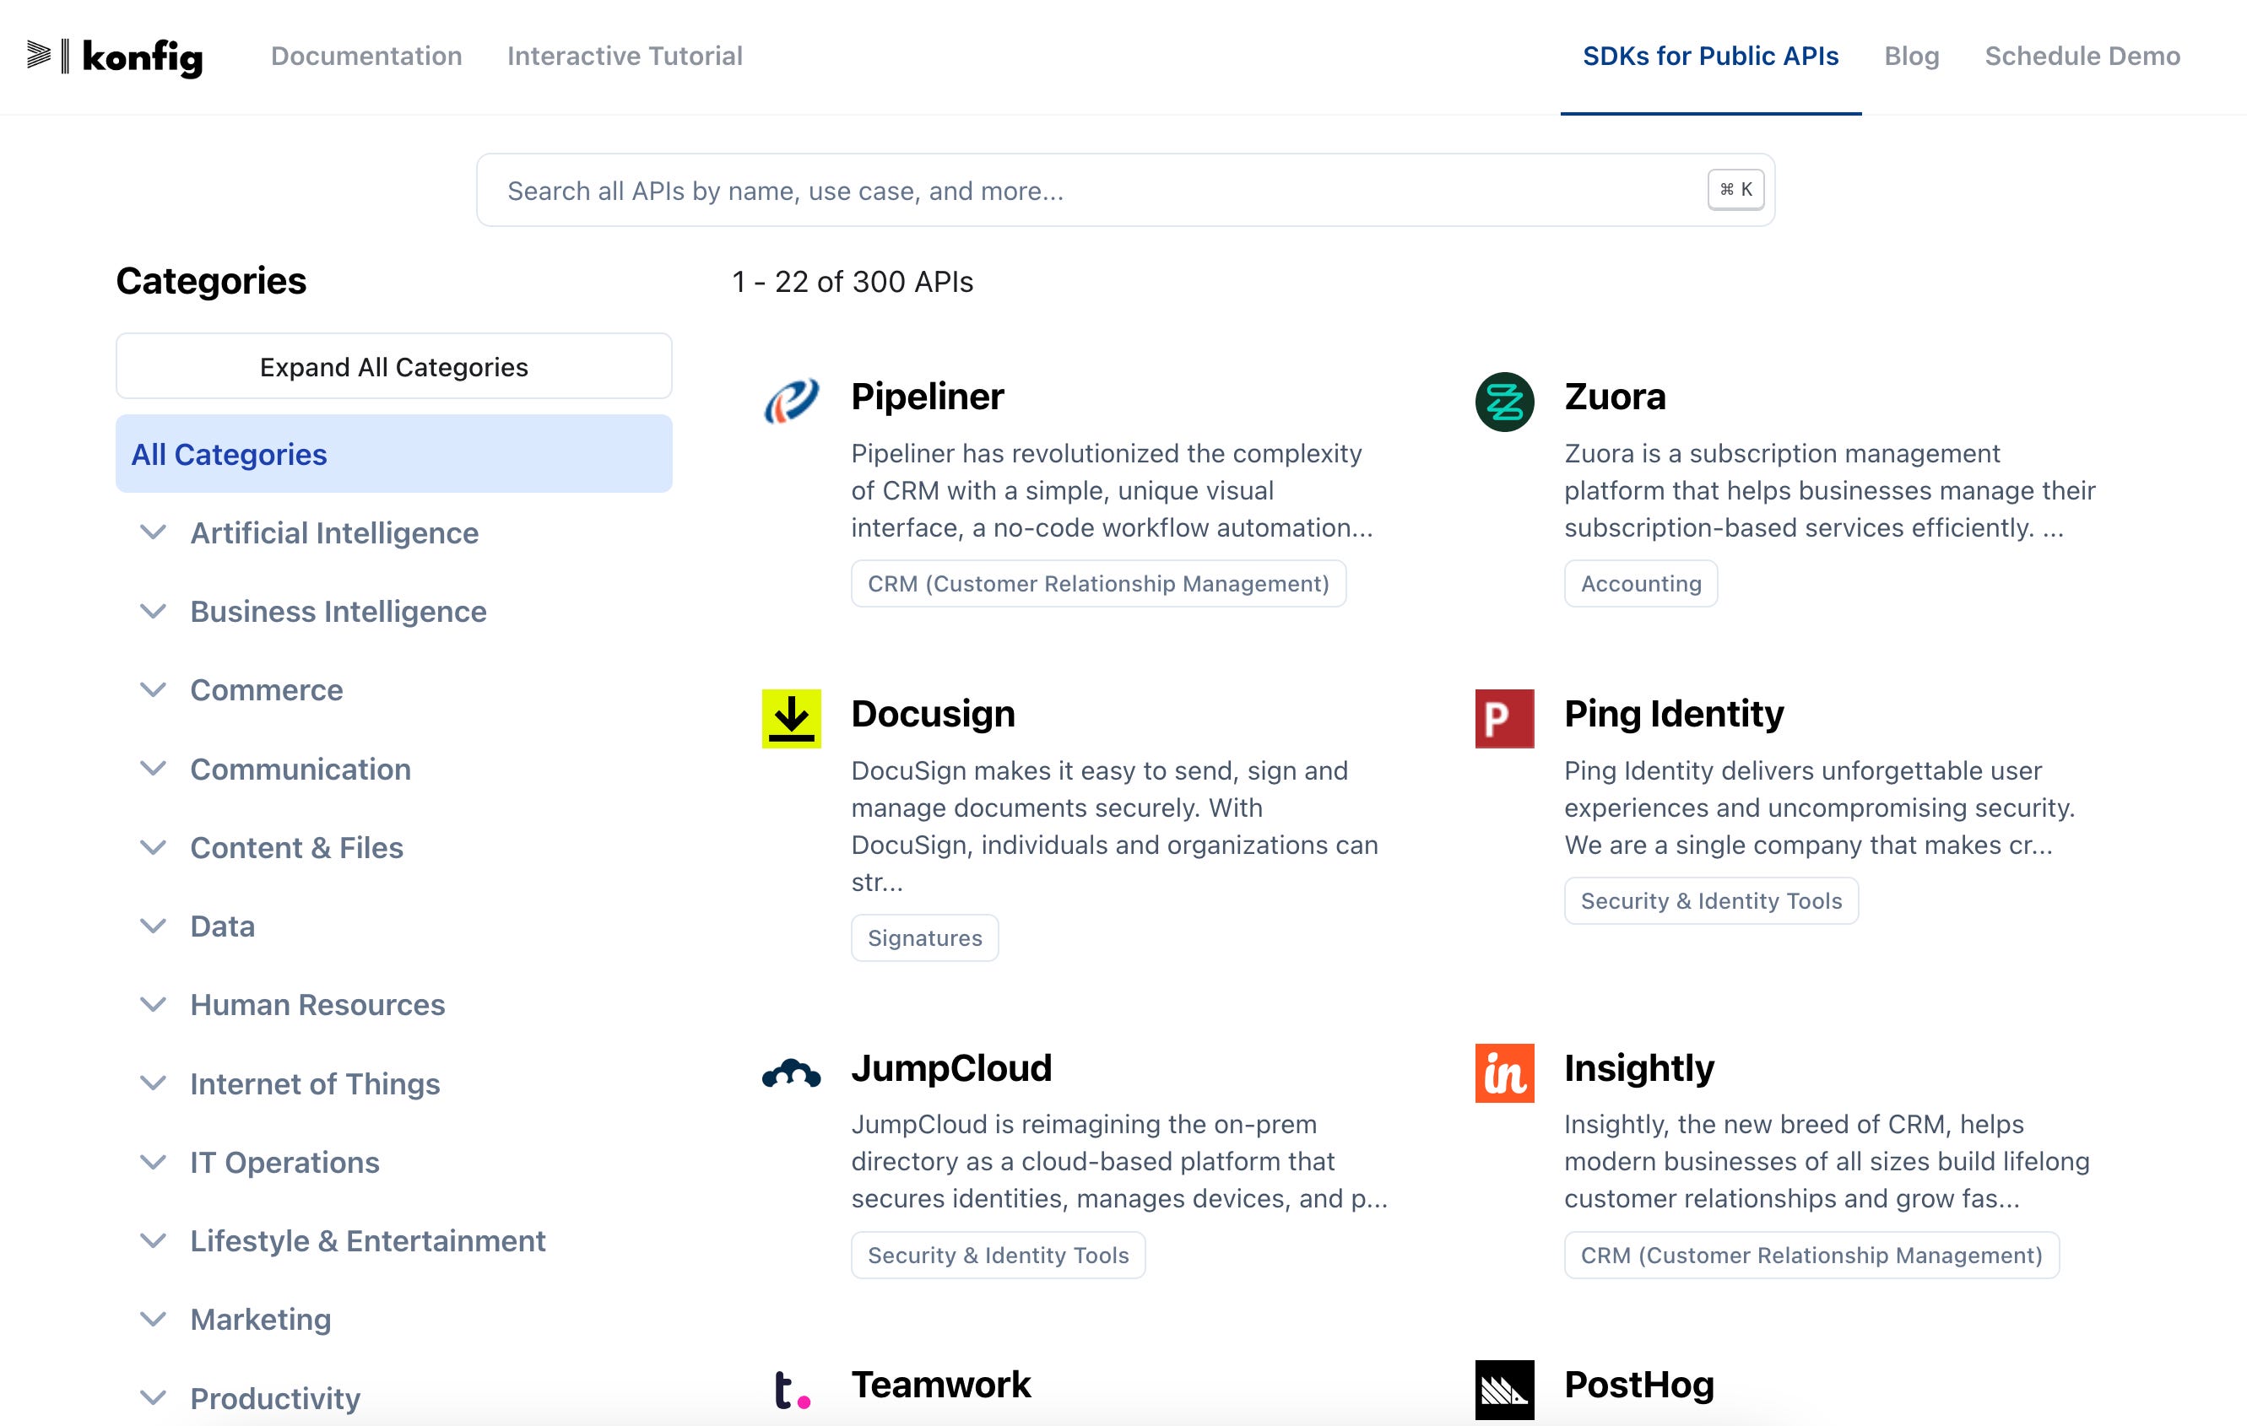The height and width of the screenshot is (1426, 2247).
Task: Click the Security & Identity Tools tag under JumpCloud
Action: [997, 1256]
